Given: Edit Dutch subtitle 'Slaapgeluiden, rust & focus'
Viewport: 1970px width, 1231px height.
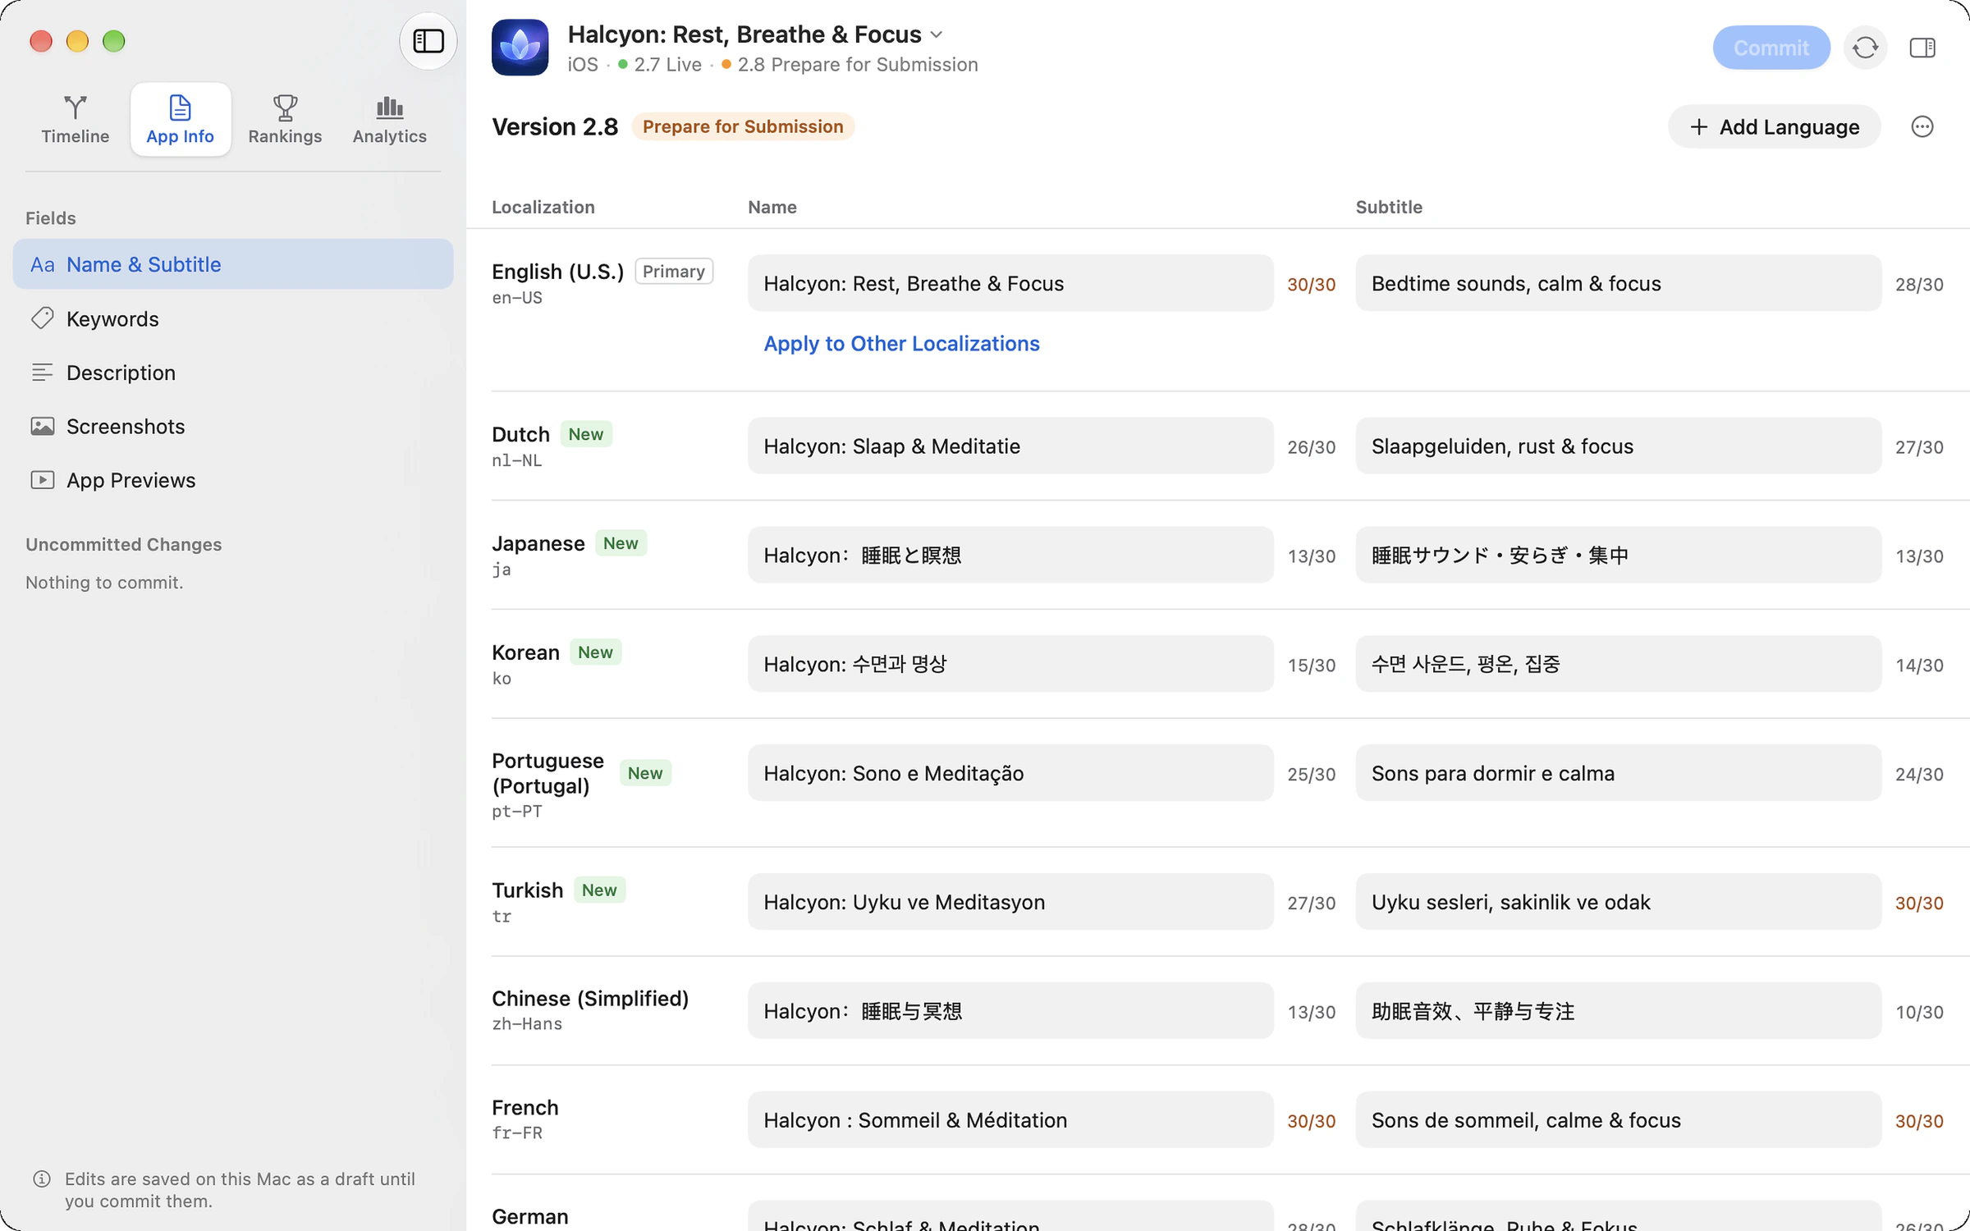Looking at the screenshot, I should pyautogui.click(x=1618, y=446).
